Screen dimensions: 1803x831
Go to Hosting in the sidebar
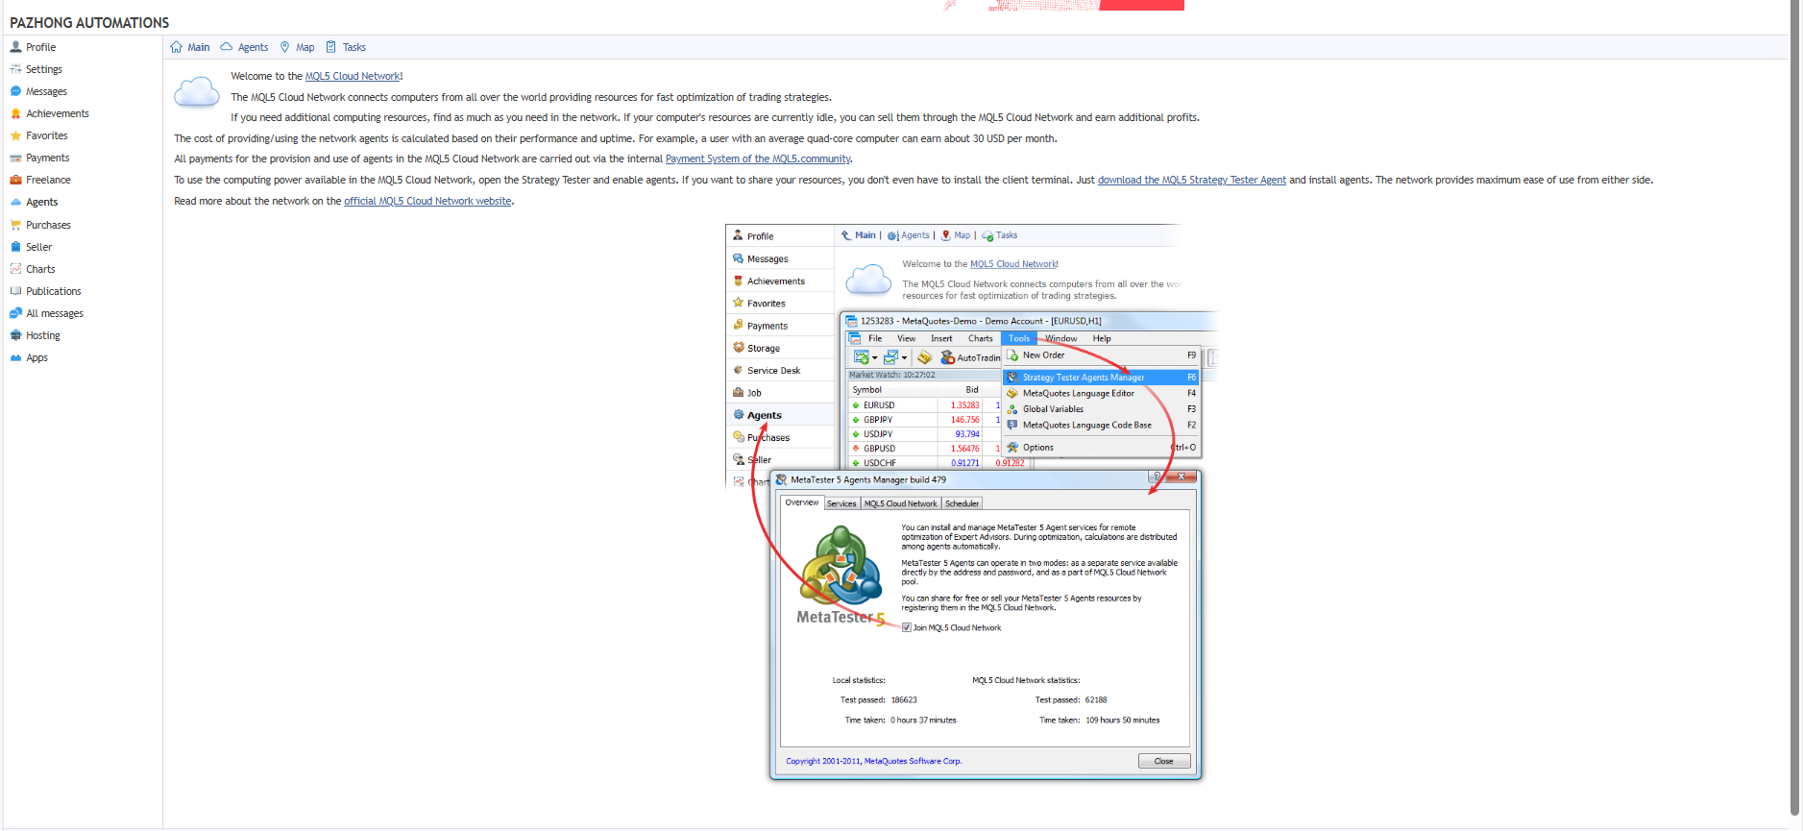pyautogui.click(x=43, y=335)
